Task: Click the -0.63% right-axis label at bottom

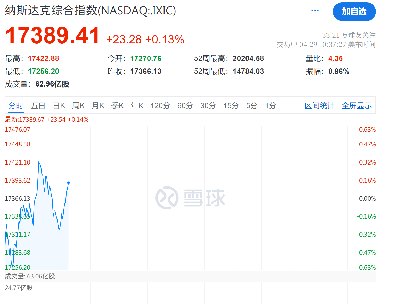Action: (x=366, y=268)
